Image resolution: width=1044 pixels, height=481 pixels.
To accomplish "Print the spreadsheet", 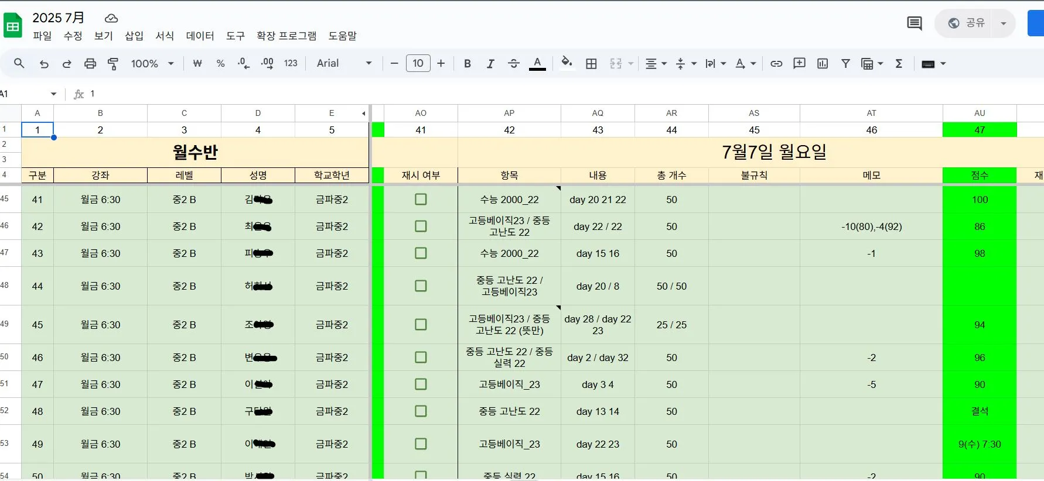I will tap(90, 63).
